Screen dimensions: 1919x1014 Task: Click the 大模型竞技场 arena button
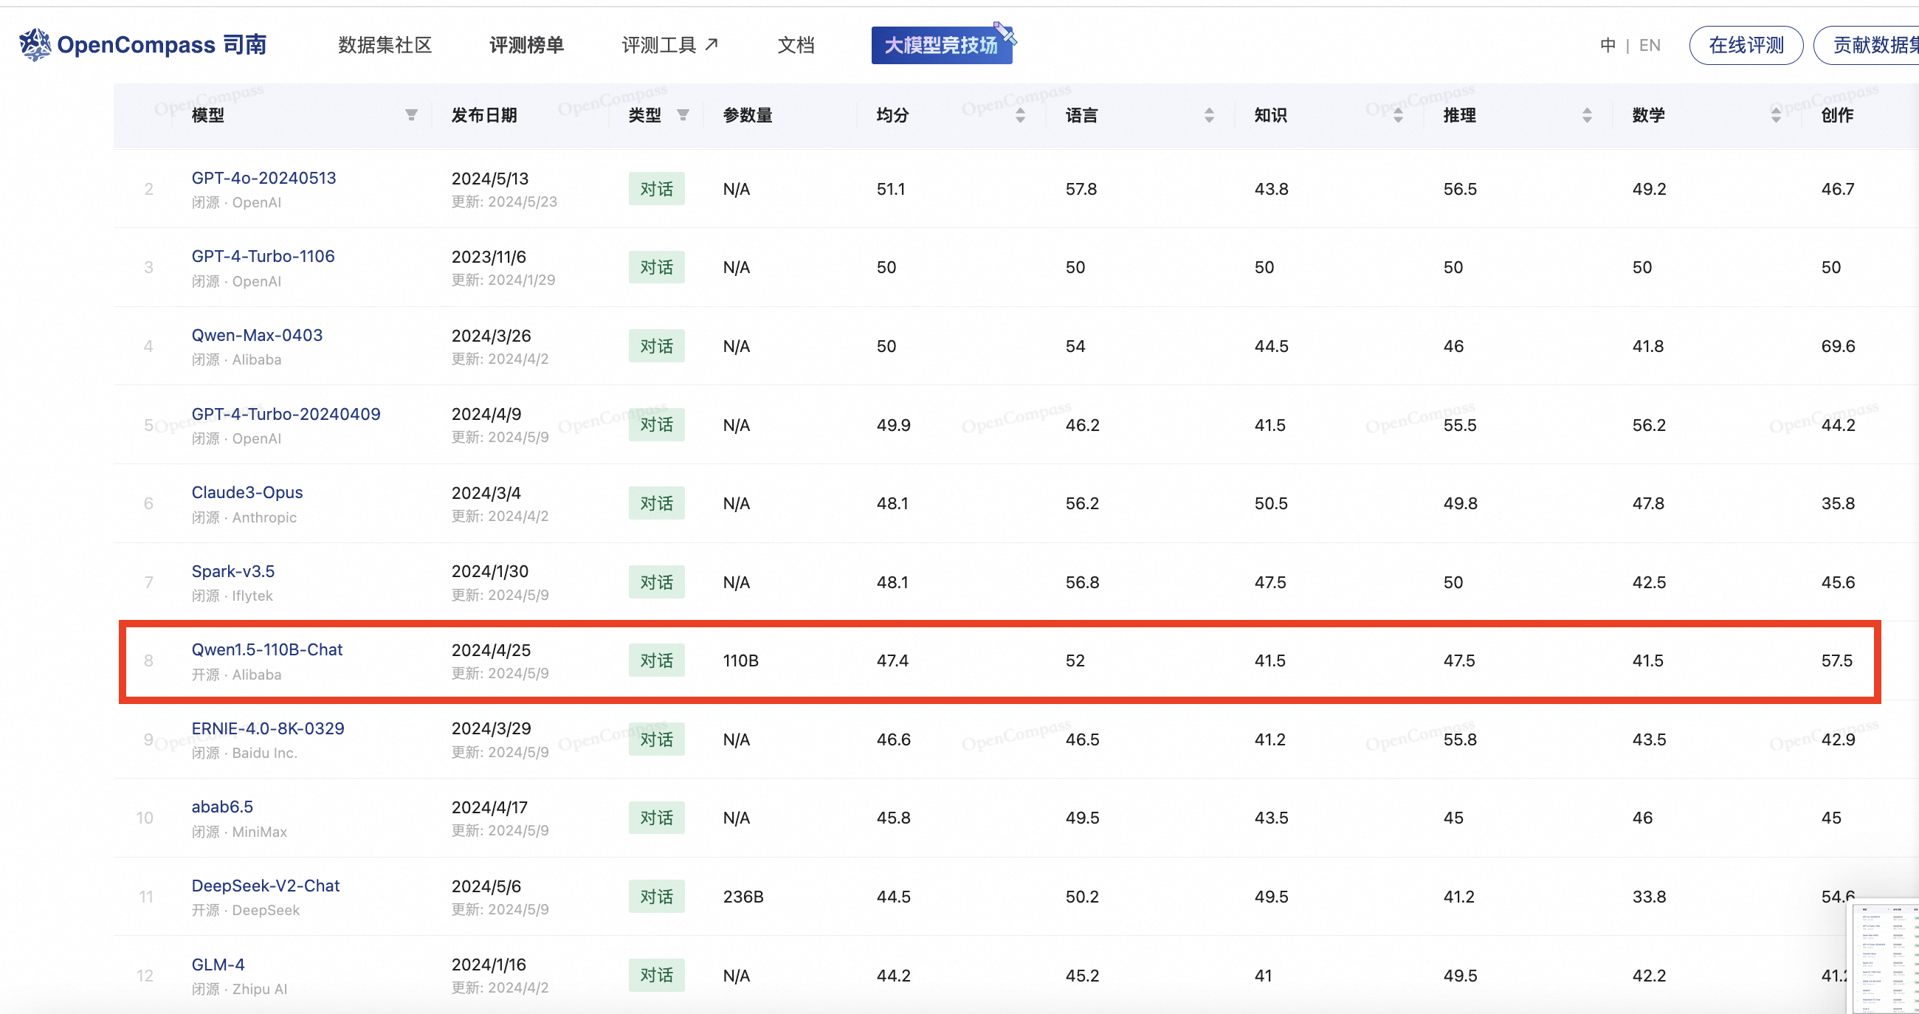(x=941, y=46)
